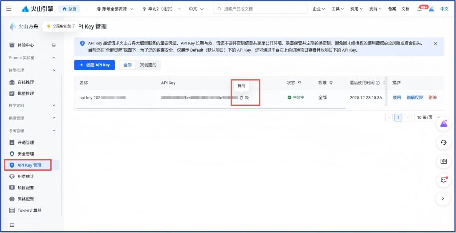This screenshot has height=233, width=456.
Task: Switch to the 我创建的 tab
Action: [148, 65]
